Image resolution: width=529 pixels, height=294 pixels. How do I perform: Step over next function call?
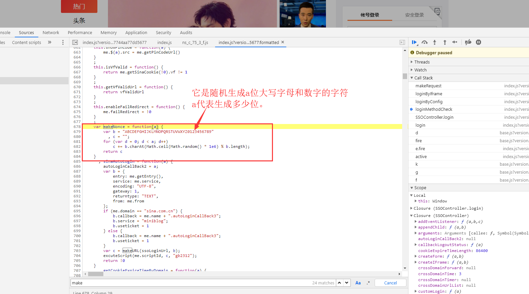[x=425, y=42]
